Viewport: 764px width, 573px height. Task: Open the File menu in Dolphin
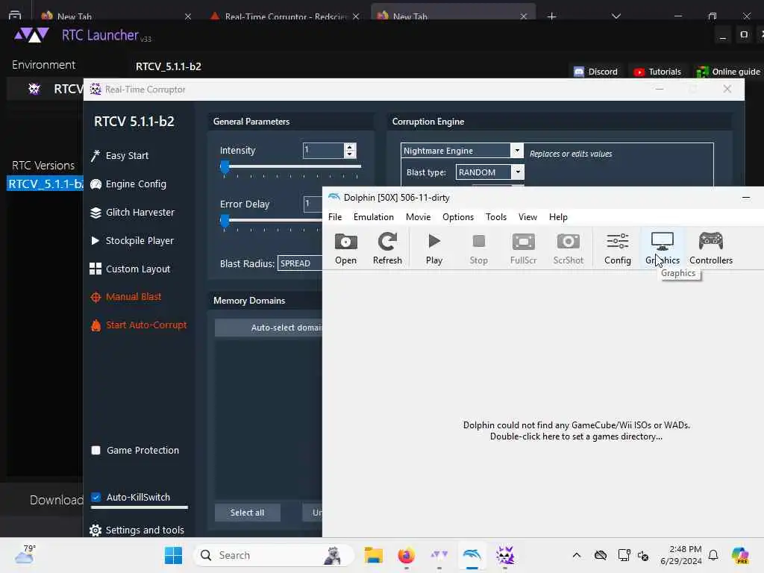(335, 217)
